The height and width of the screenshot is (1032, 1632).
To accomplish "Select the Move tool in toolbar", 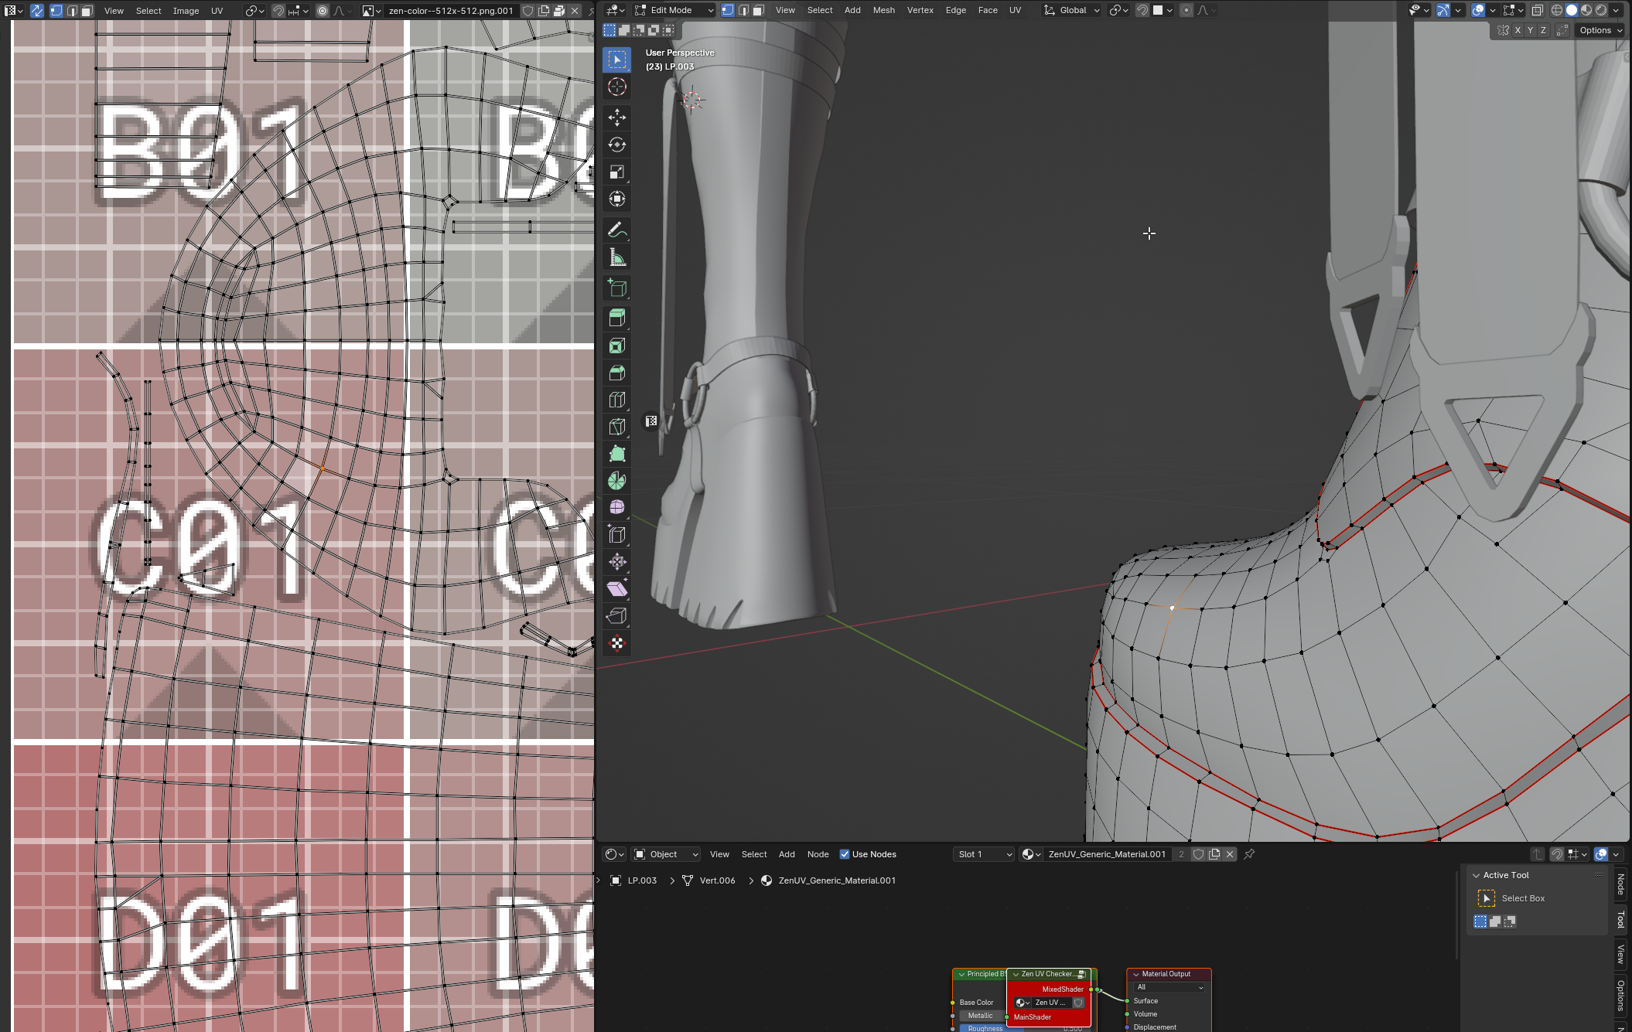I will coord(616,118).
